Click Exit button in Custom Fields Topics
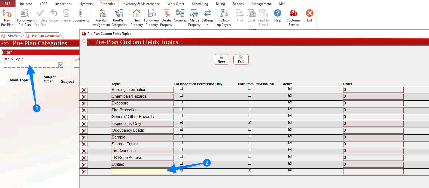 click(x=241, y=59)
